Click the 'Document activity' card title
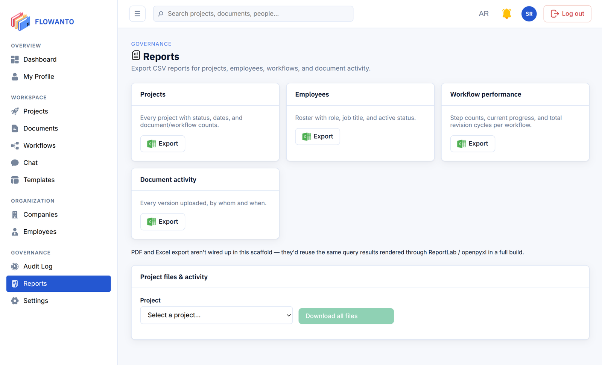The width and height of the screenshot is (602, 365). [168, 180]
